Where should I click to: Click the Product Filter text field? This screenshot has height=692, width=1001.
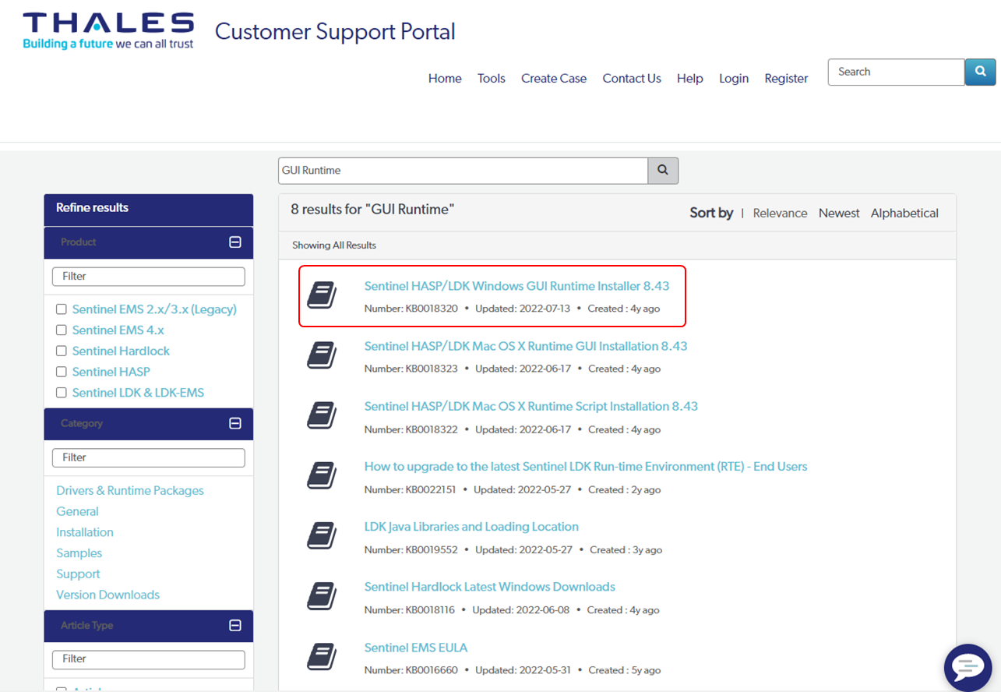click(148, 277)
